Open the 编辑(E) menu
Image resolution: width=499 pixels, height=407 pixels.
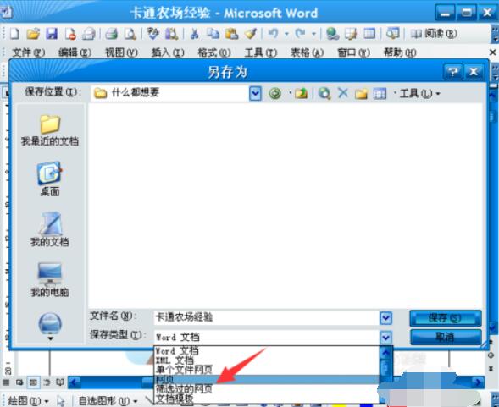pos(75,52)
